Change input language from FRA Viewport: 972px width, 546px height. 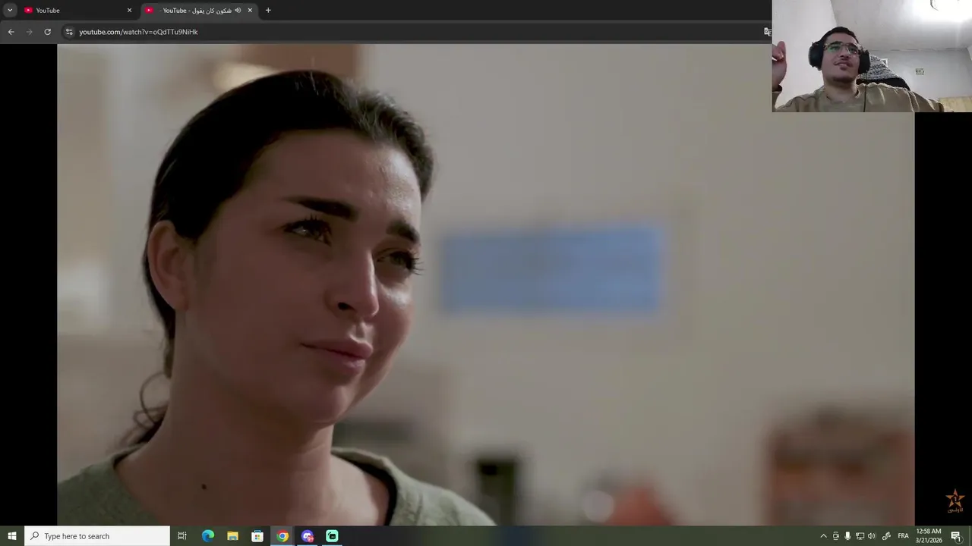(x=903, y=536)
